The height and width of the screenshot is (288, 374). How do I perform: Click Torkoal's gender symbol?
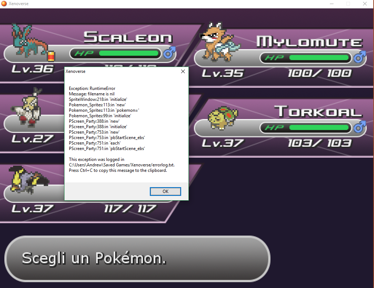360,127
